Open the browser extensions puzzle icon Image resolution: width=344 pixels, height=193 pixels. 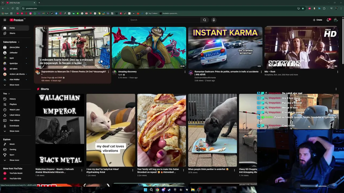(x=324, y=8)
